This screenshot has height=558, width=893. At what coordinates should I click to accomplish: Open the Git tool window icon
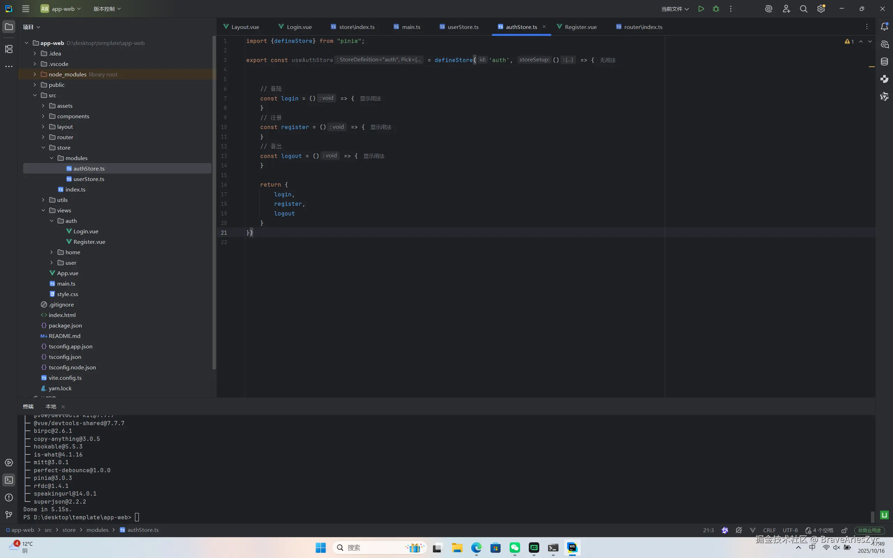9,514
